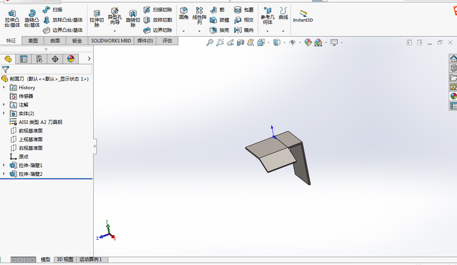This screenshot has height=265, width=457.
Task: Select the Revolved Cut tool (旋转切除)
Action: point(133,18)
